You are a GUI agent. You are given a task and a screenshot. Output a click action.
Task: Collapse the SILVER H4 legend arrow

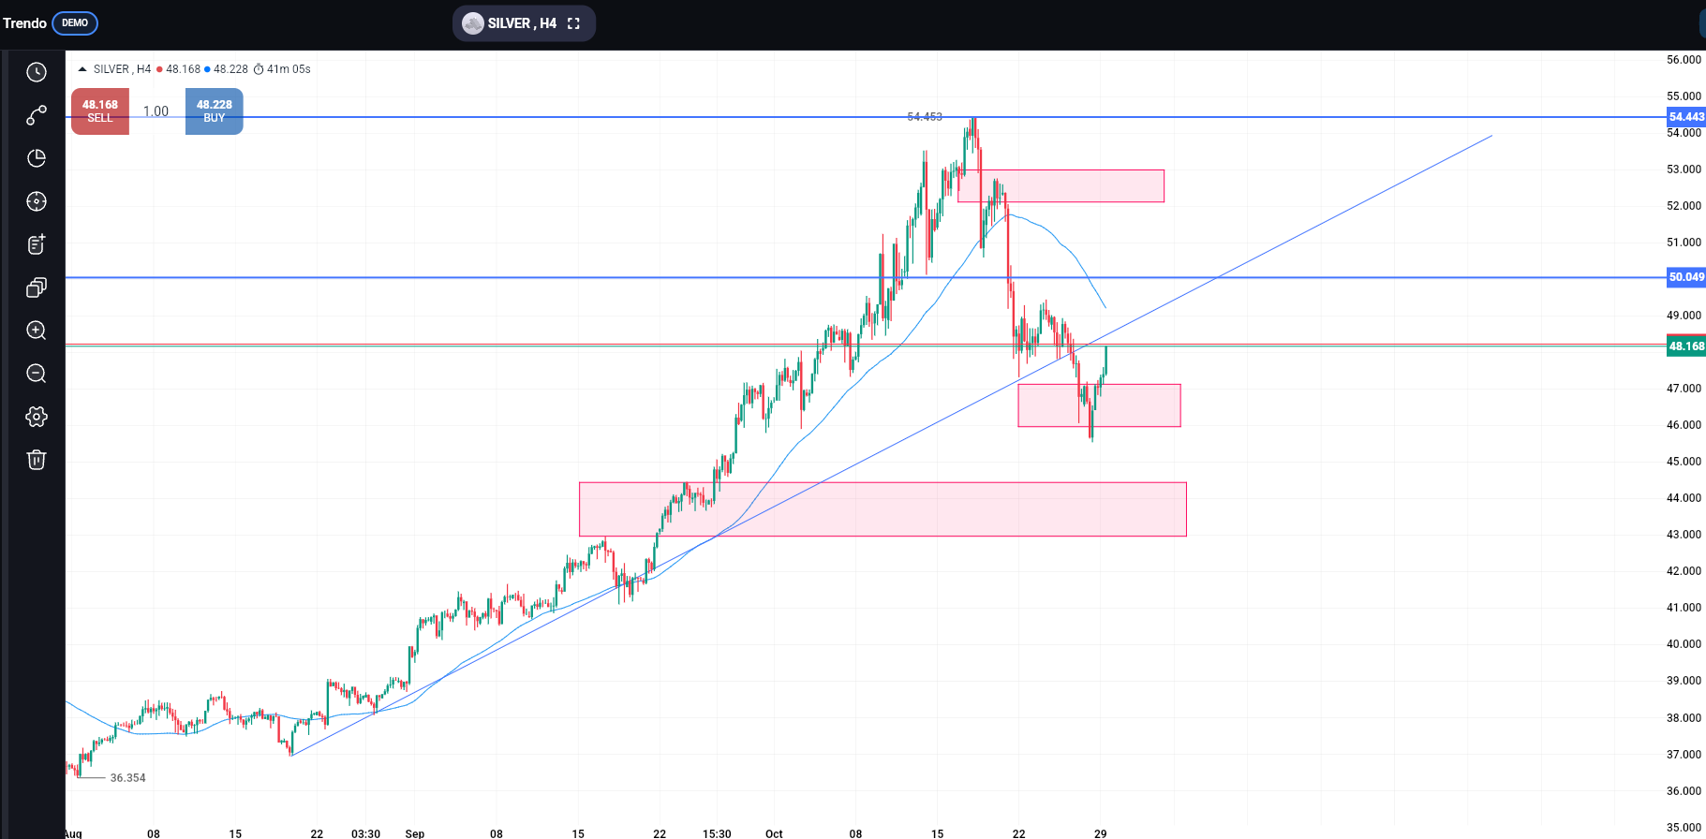click(82, 69)
